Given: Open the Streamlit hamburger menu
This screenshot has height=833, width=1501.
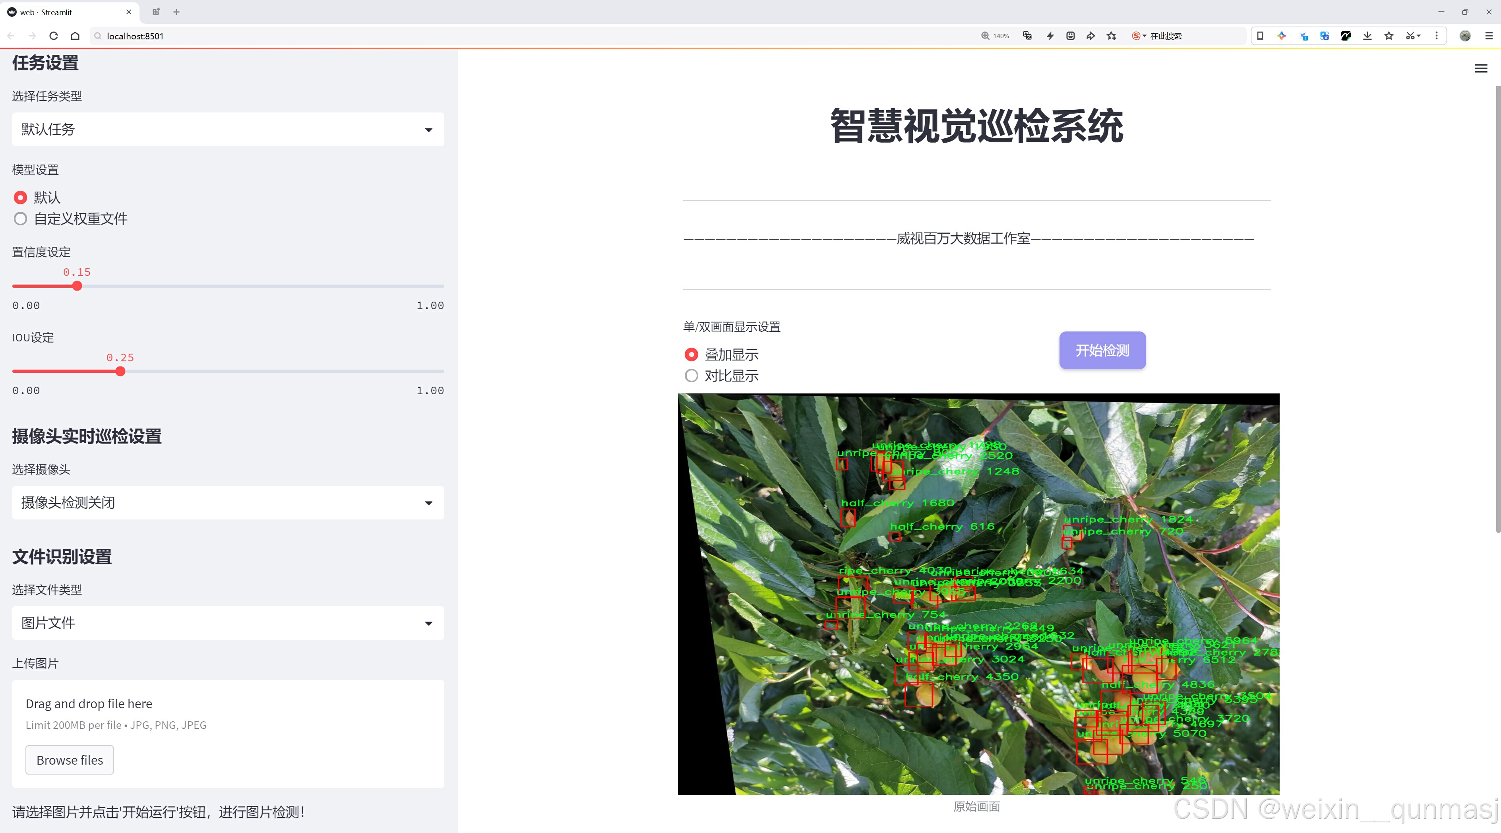Looking at the screenshot, I should [1481, 69].
